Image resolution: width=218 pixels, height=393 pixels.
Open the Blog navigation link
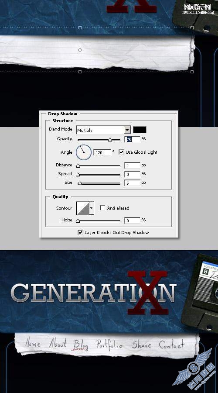(81, 345)
